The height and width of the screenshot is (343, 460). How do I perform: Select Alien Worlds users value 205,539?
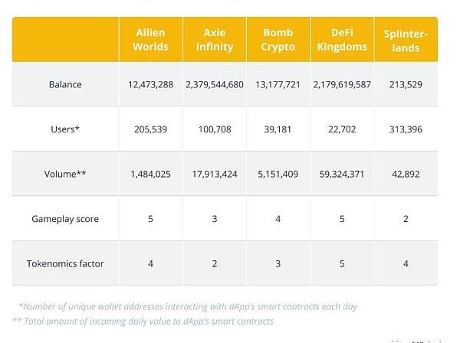[150, 129]
